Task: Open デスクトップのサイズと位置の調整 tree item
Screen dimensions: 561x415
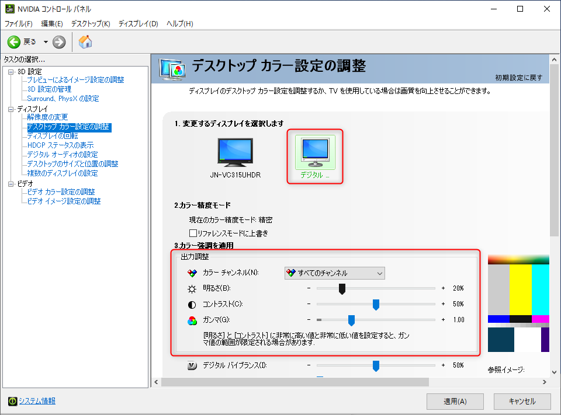Action: (x=72, y=163)
